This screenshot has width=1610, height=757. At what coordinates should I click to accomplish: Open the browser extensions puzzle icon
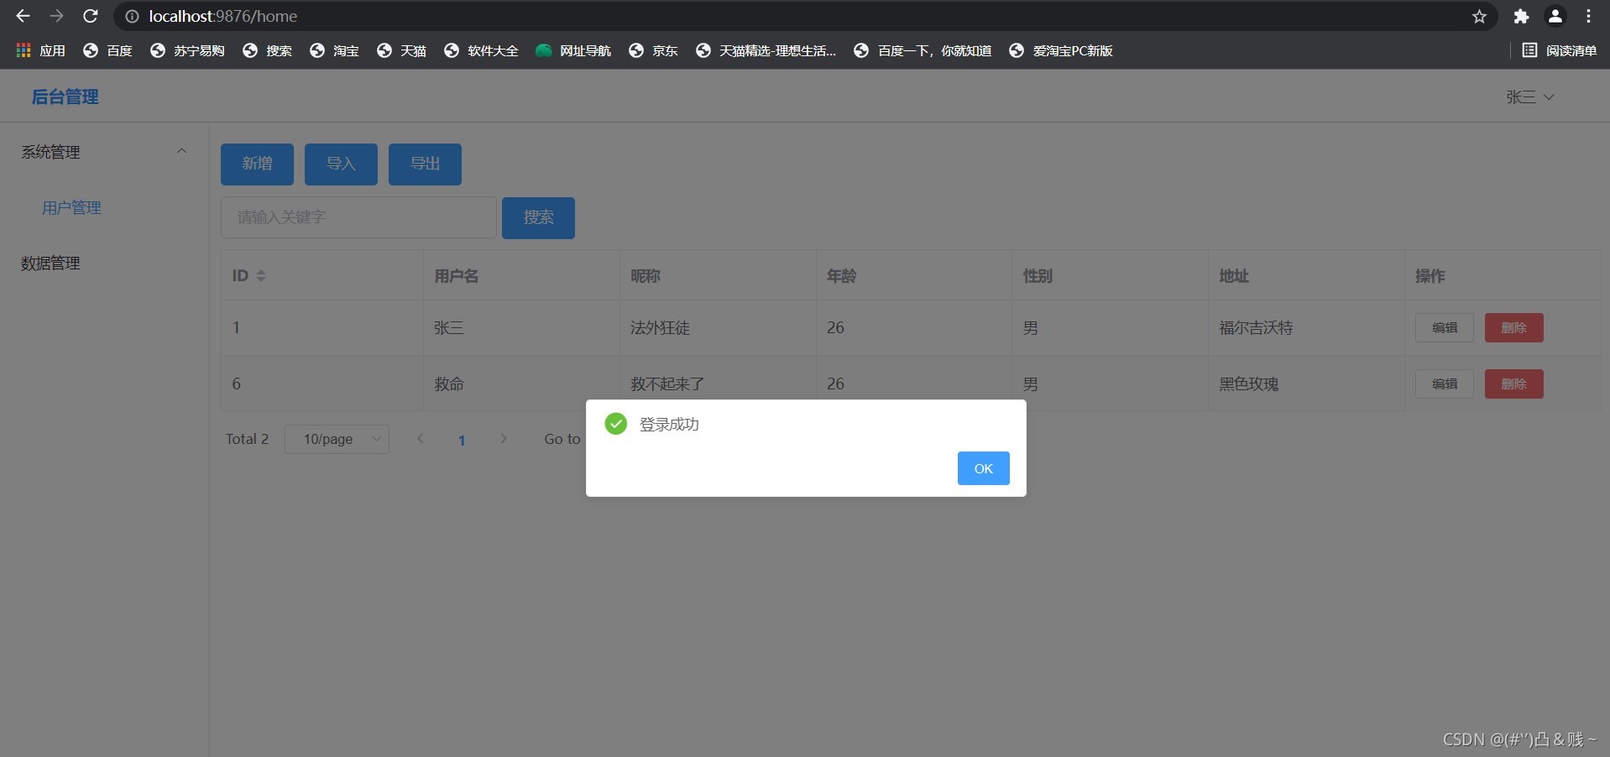(x=1521, y=17)
